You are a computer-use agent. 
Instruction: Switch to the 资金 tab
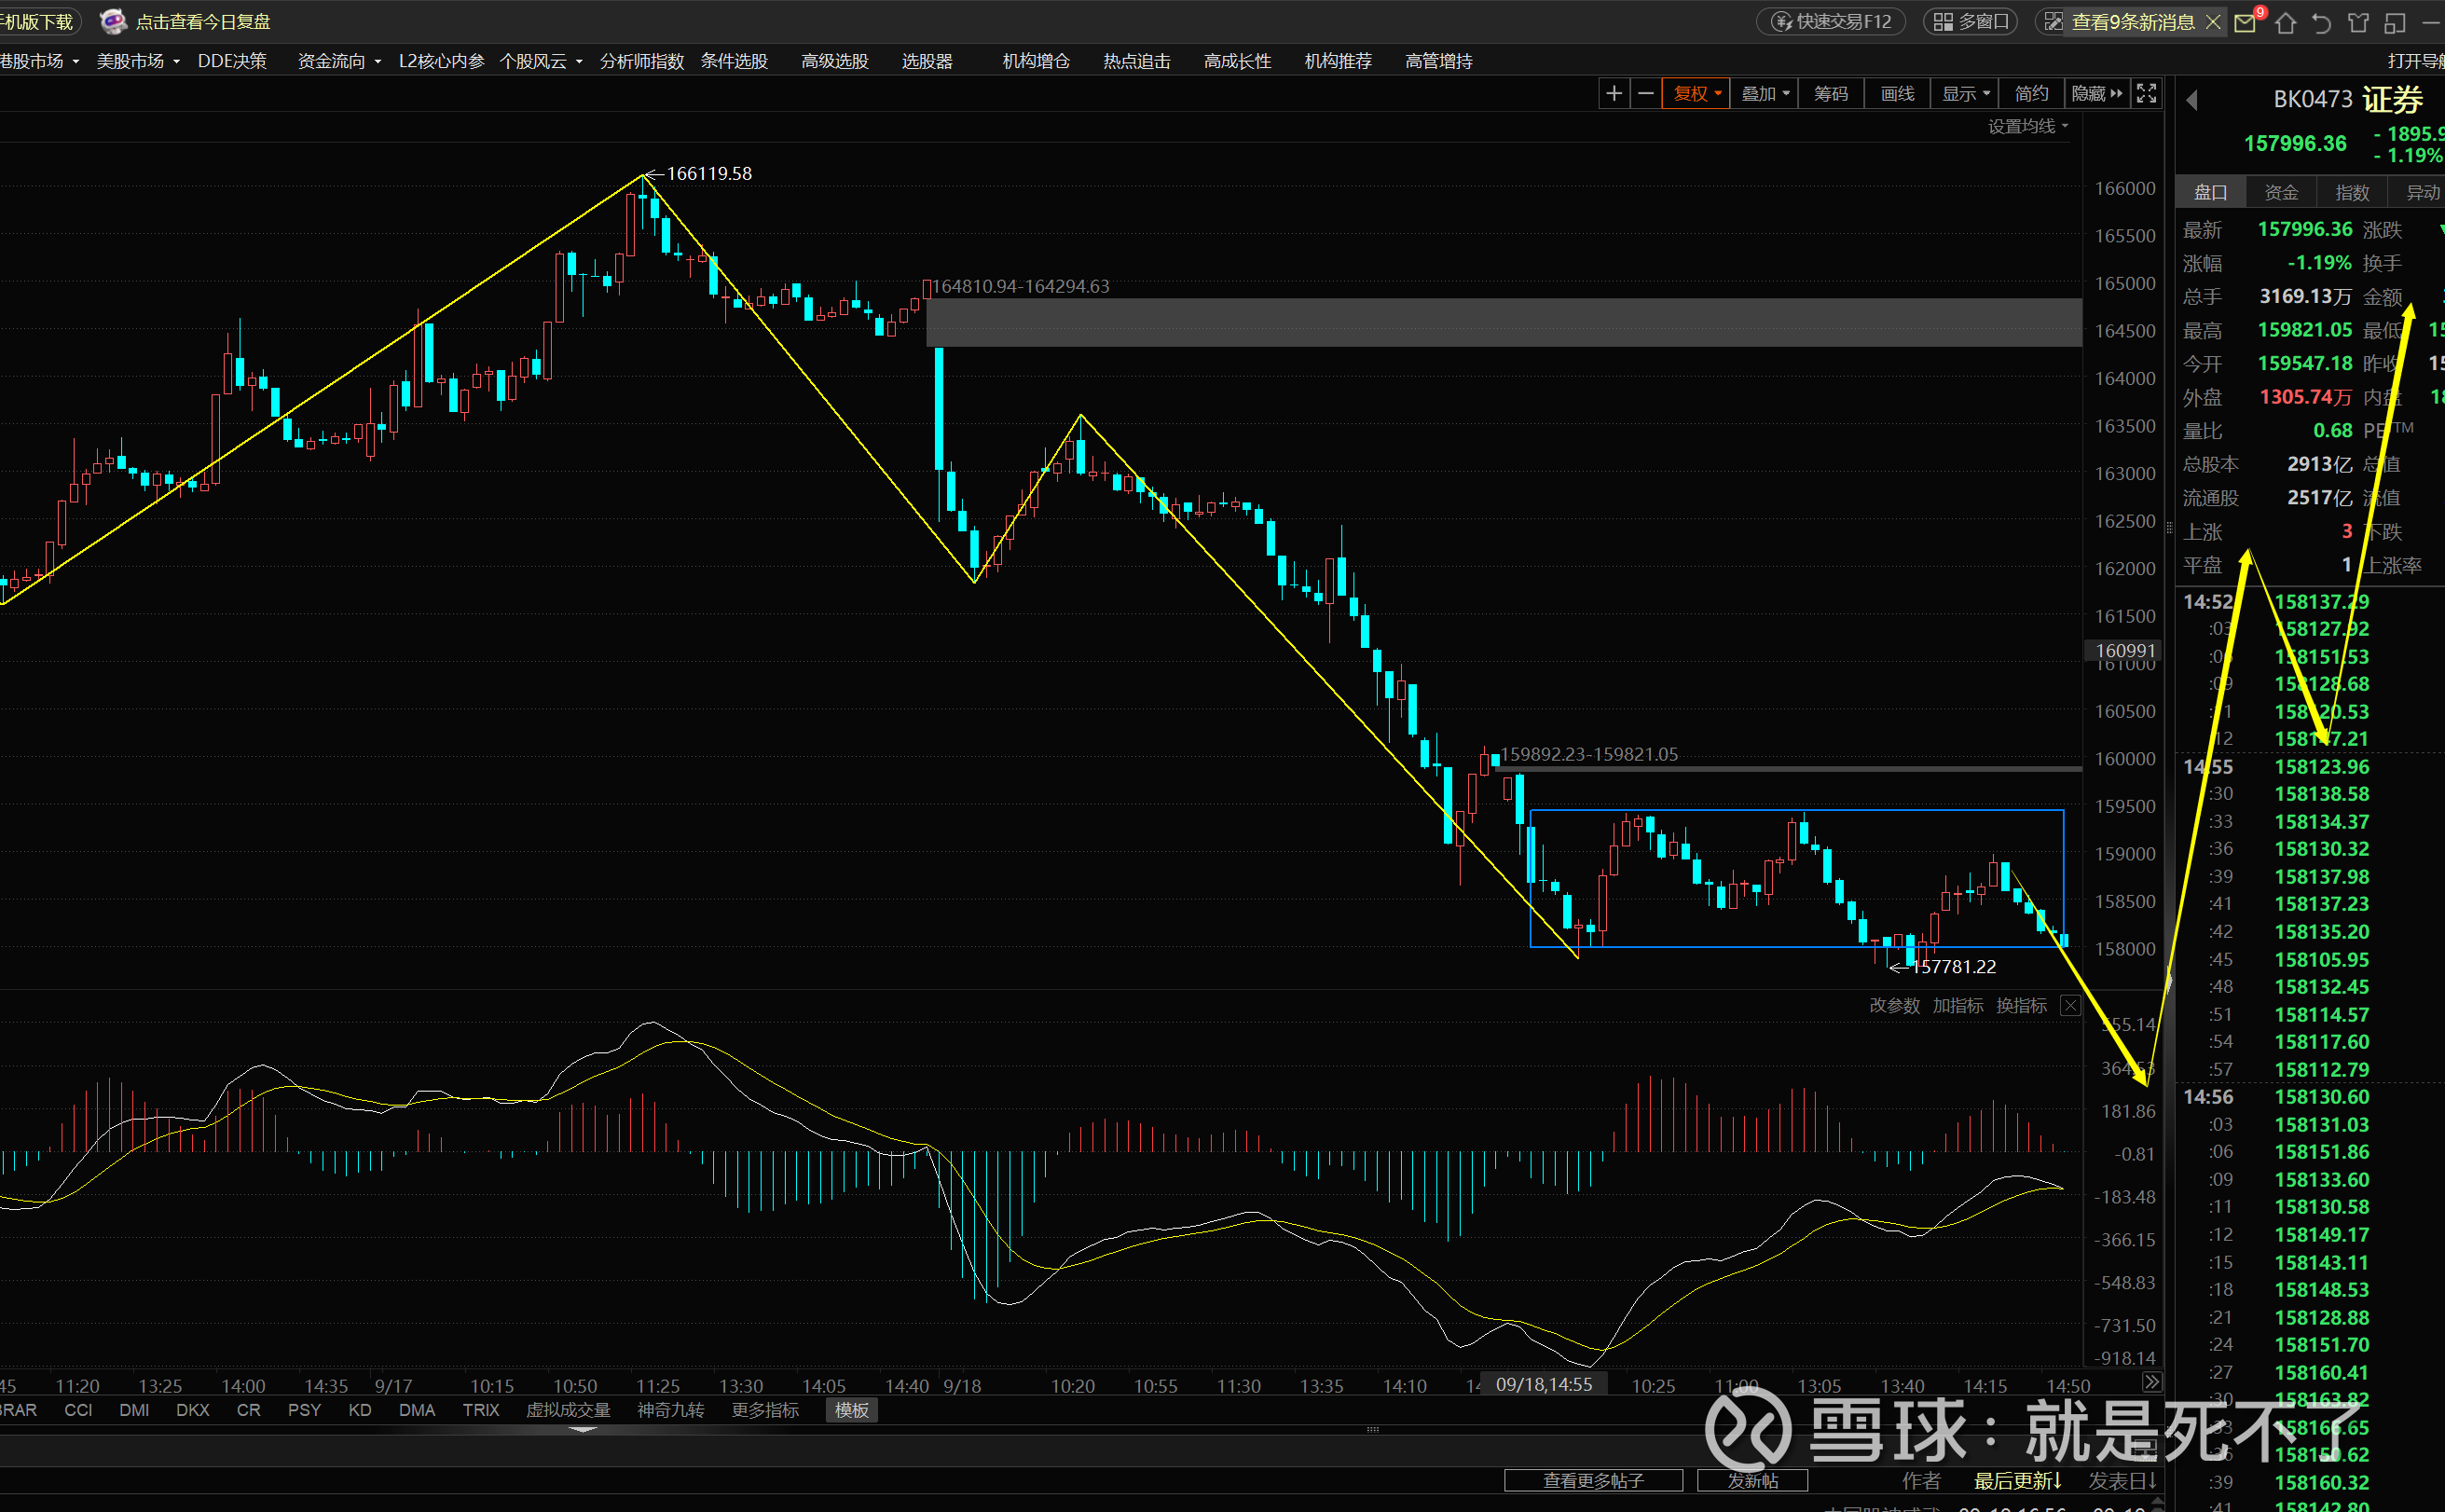2281,192
